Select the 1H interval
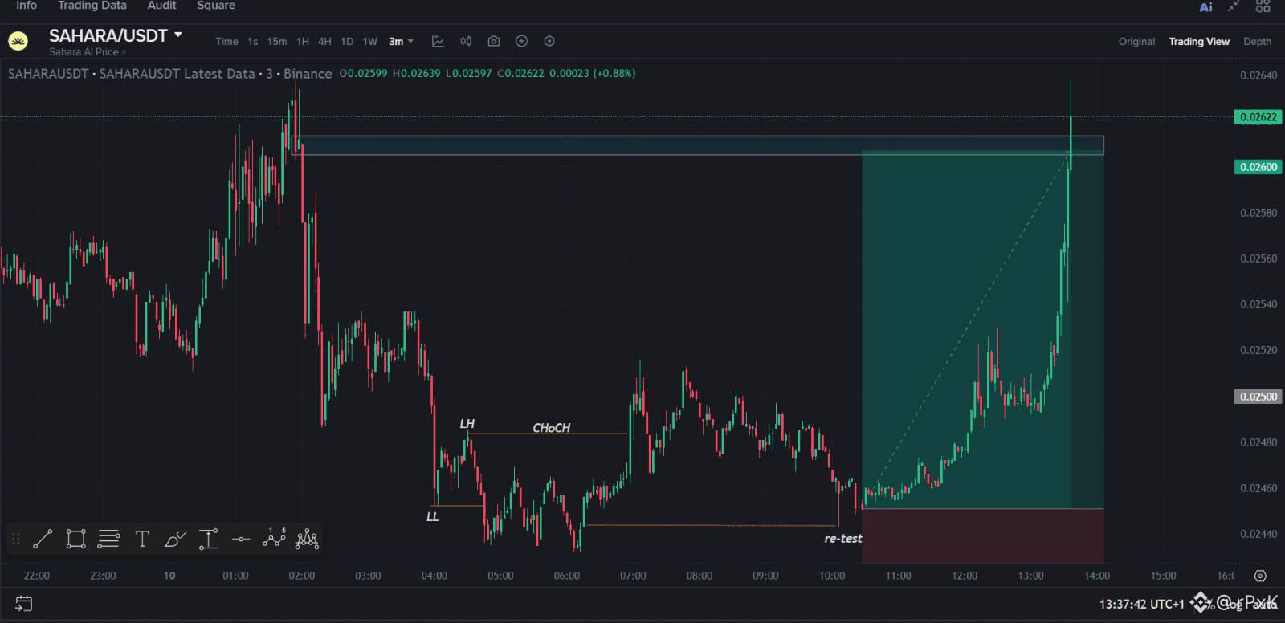The height and width of the screenshot is (623, 1285). [x=302, y=42]
